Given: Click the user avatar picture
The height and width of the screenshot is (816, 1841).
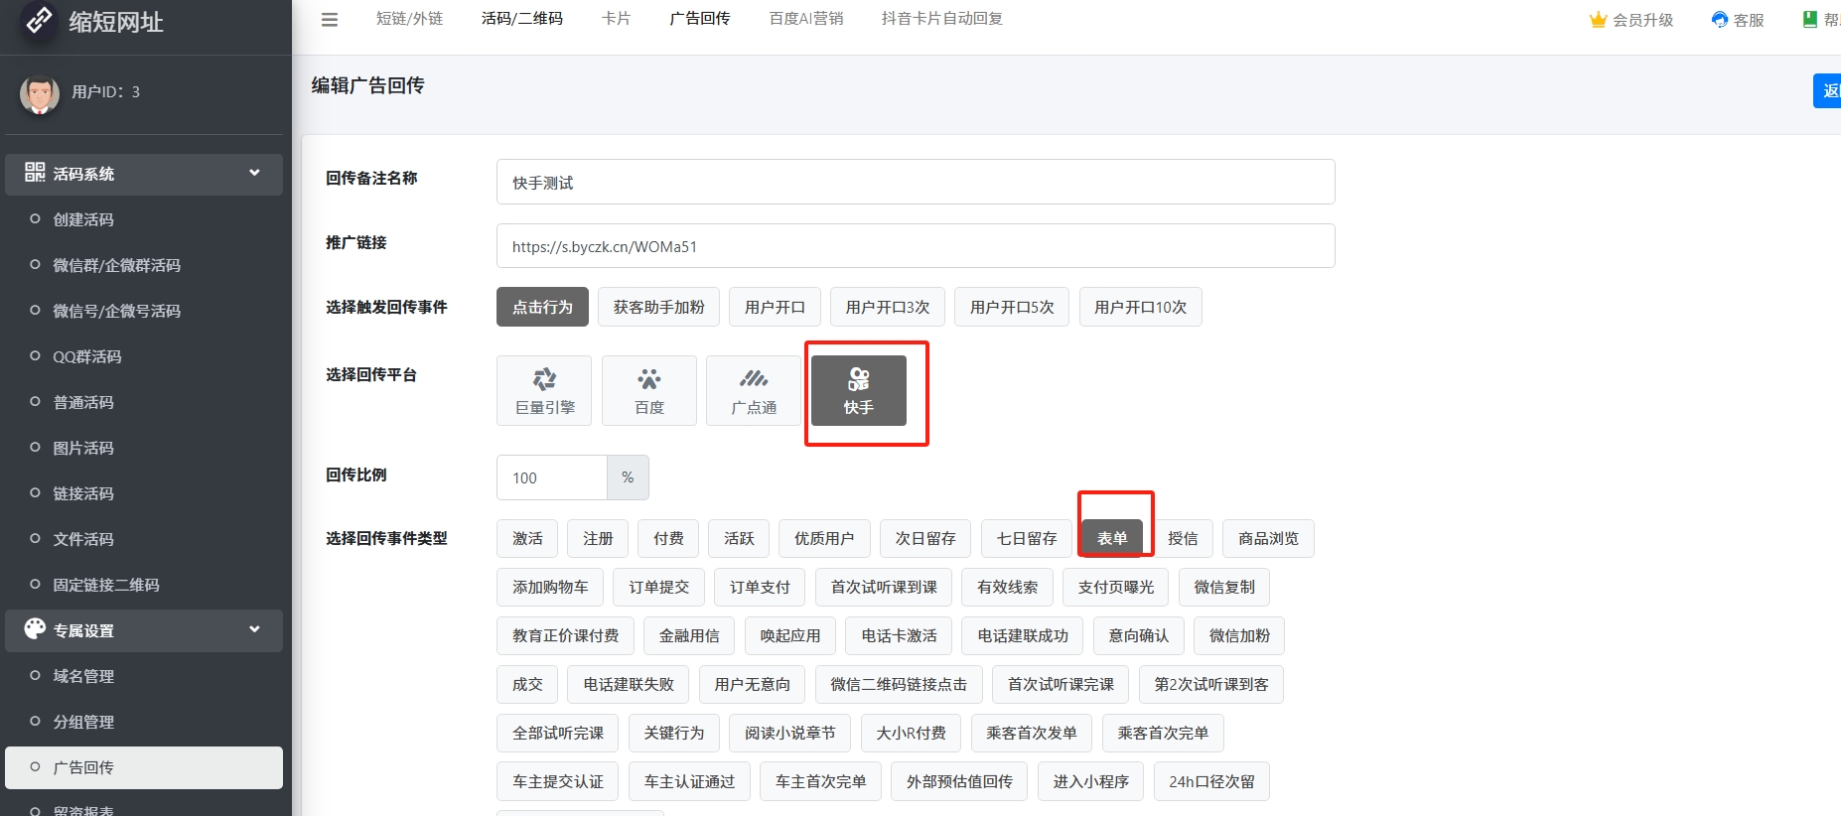Looking at the screenshot, I should 40,93.
